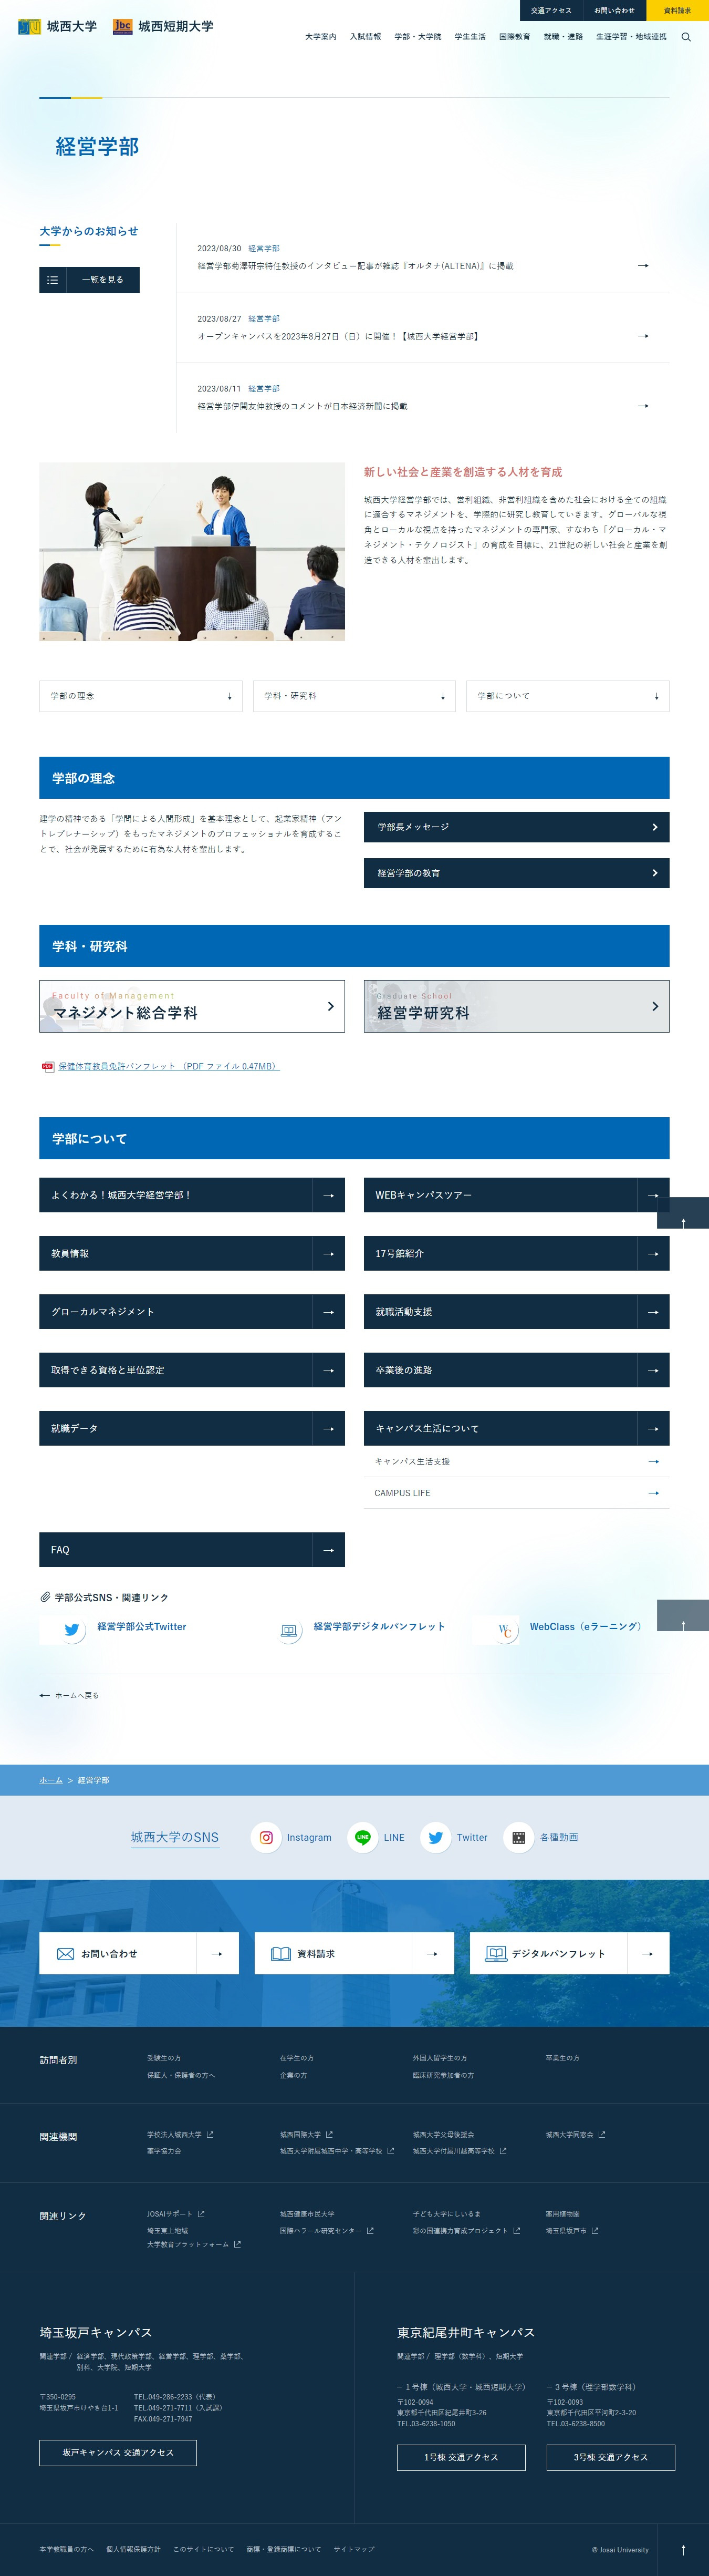Viewport: 709px width, 2576px height.
Task: Click the 交通アクセス header button
Action: (x=551, y=11)
